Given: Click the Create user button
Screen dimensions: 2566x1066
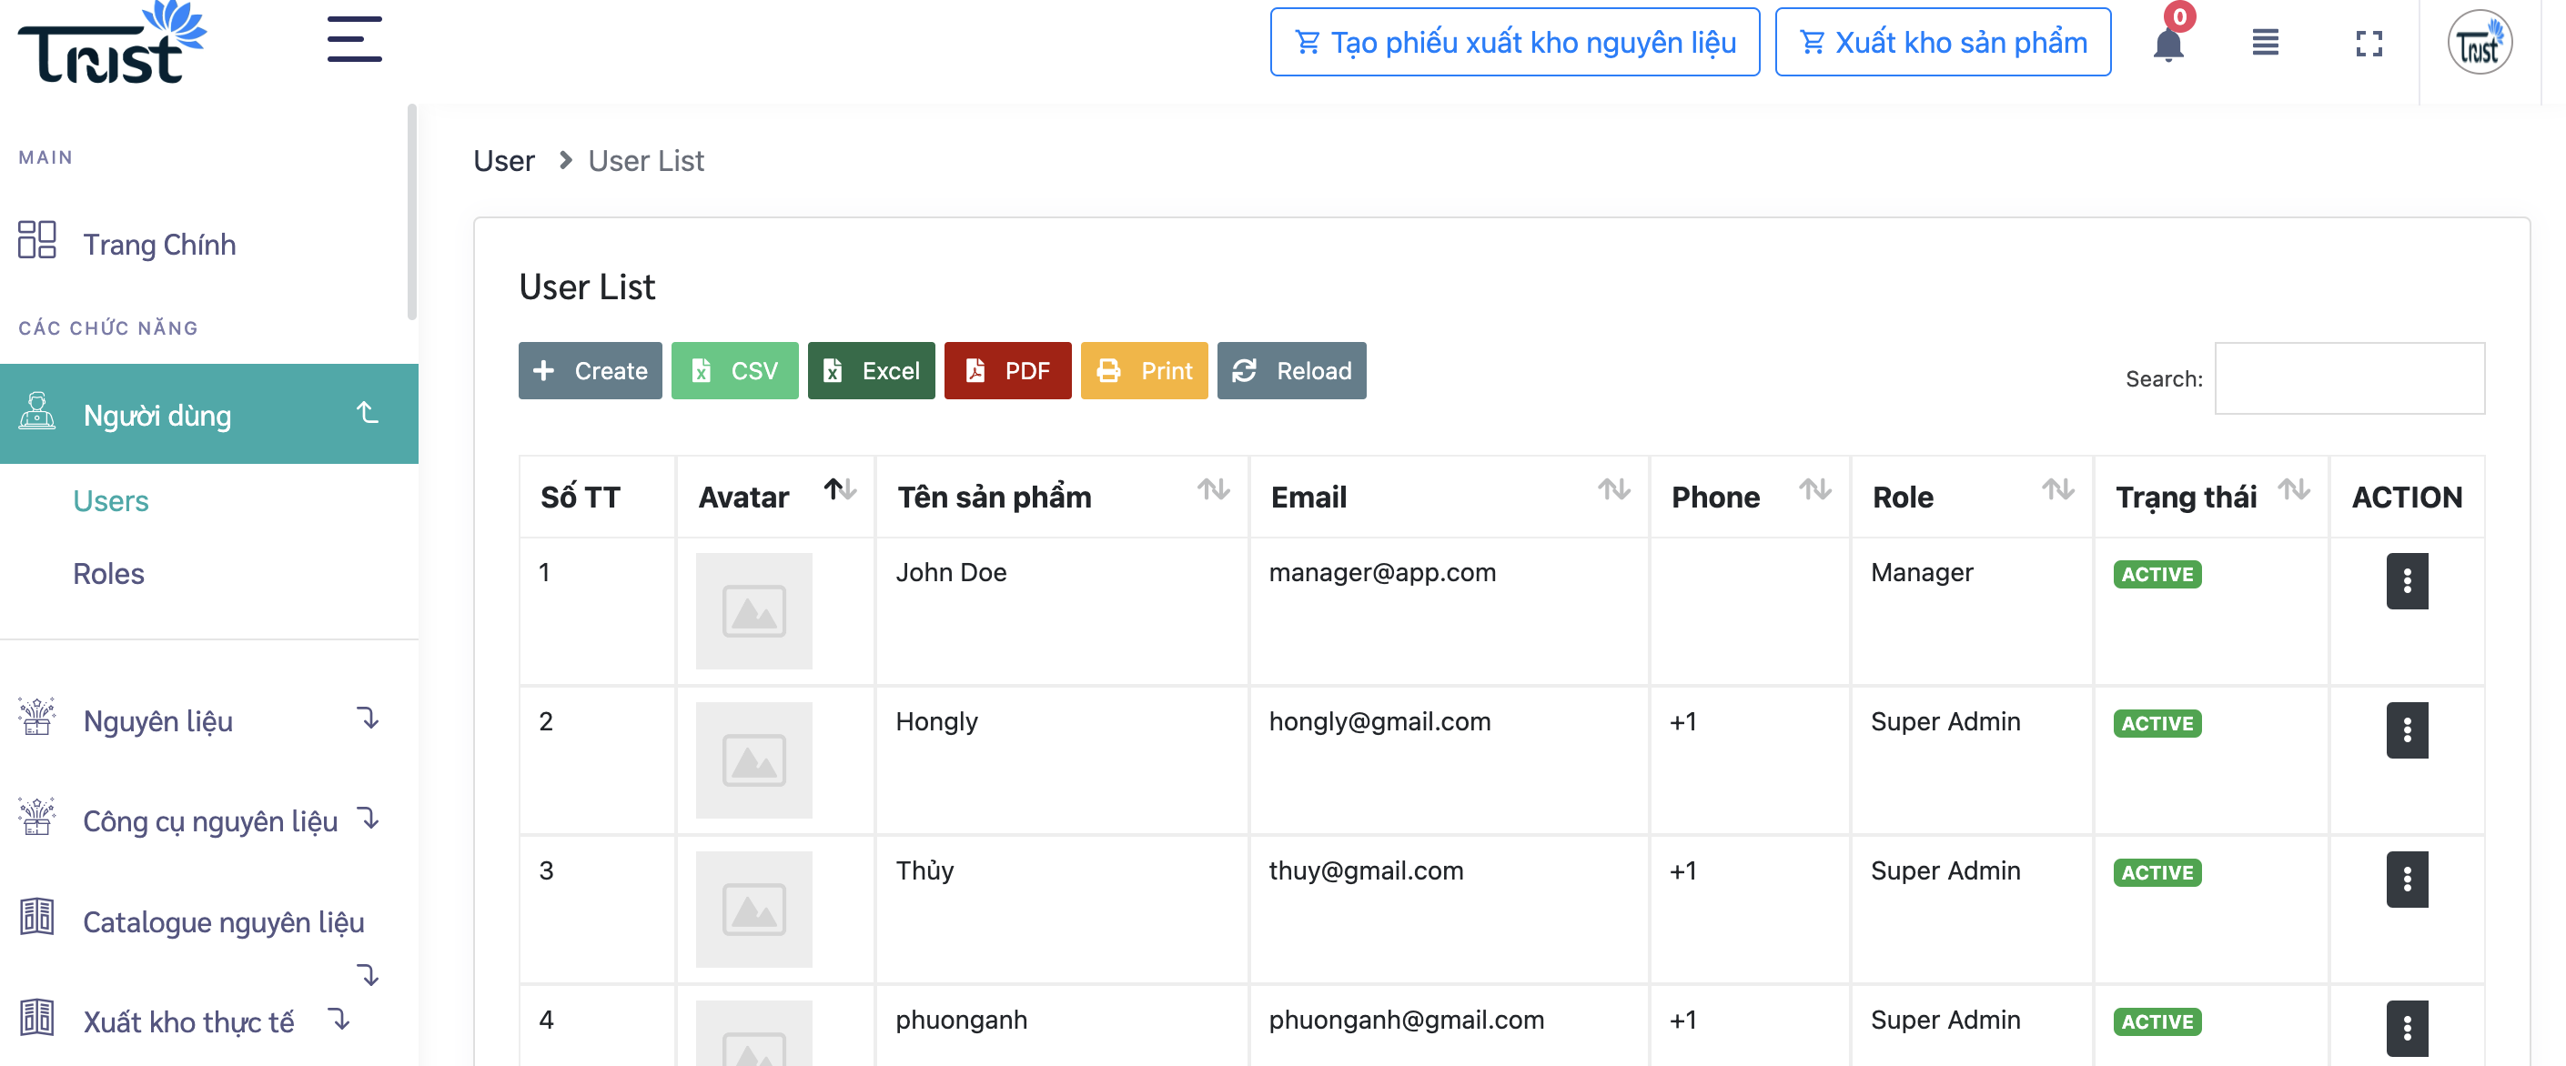Looking at the screenshot, I should [590, 370].
